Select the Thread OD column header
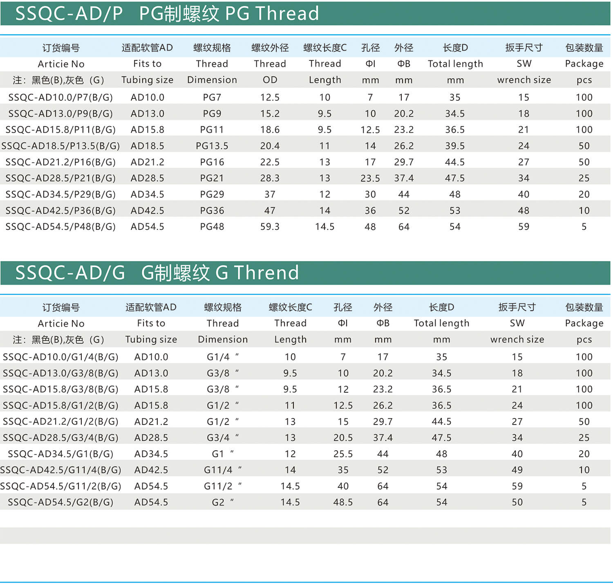Image resolution: width=613 pixels, height=585 pixels. pos(270,64)
